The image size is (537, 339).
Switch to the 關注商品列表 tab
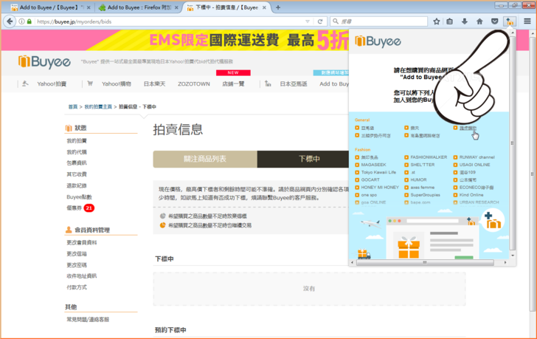204,159
